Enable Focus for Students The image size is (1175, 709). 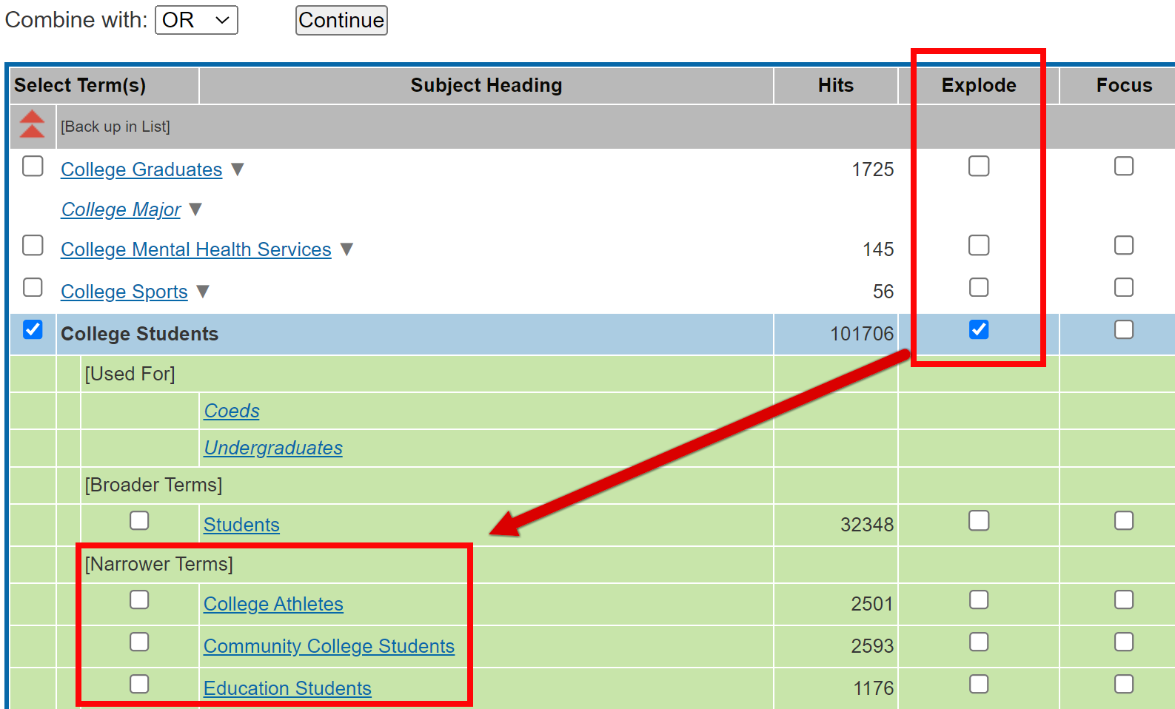pos(1124,520)
